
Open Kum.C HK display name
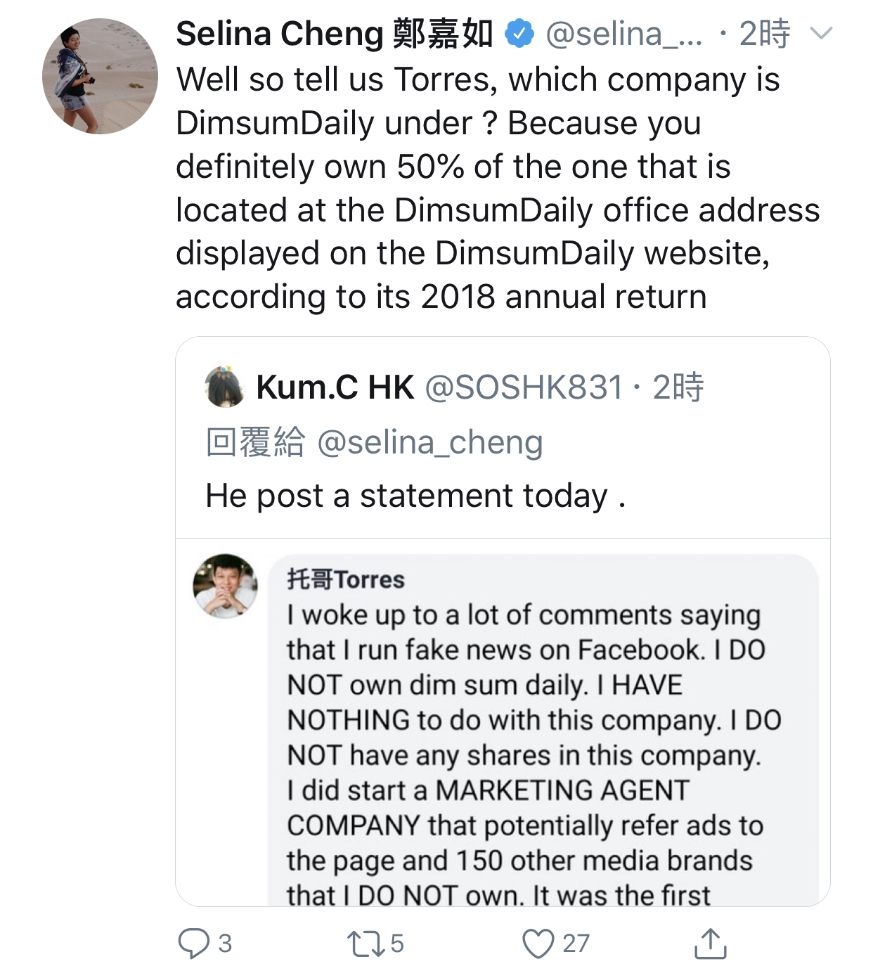(335, 387)
